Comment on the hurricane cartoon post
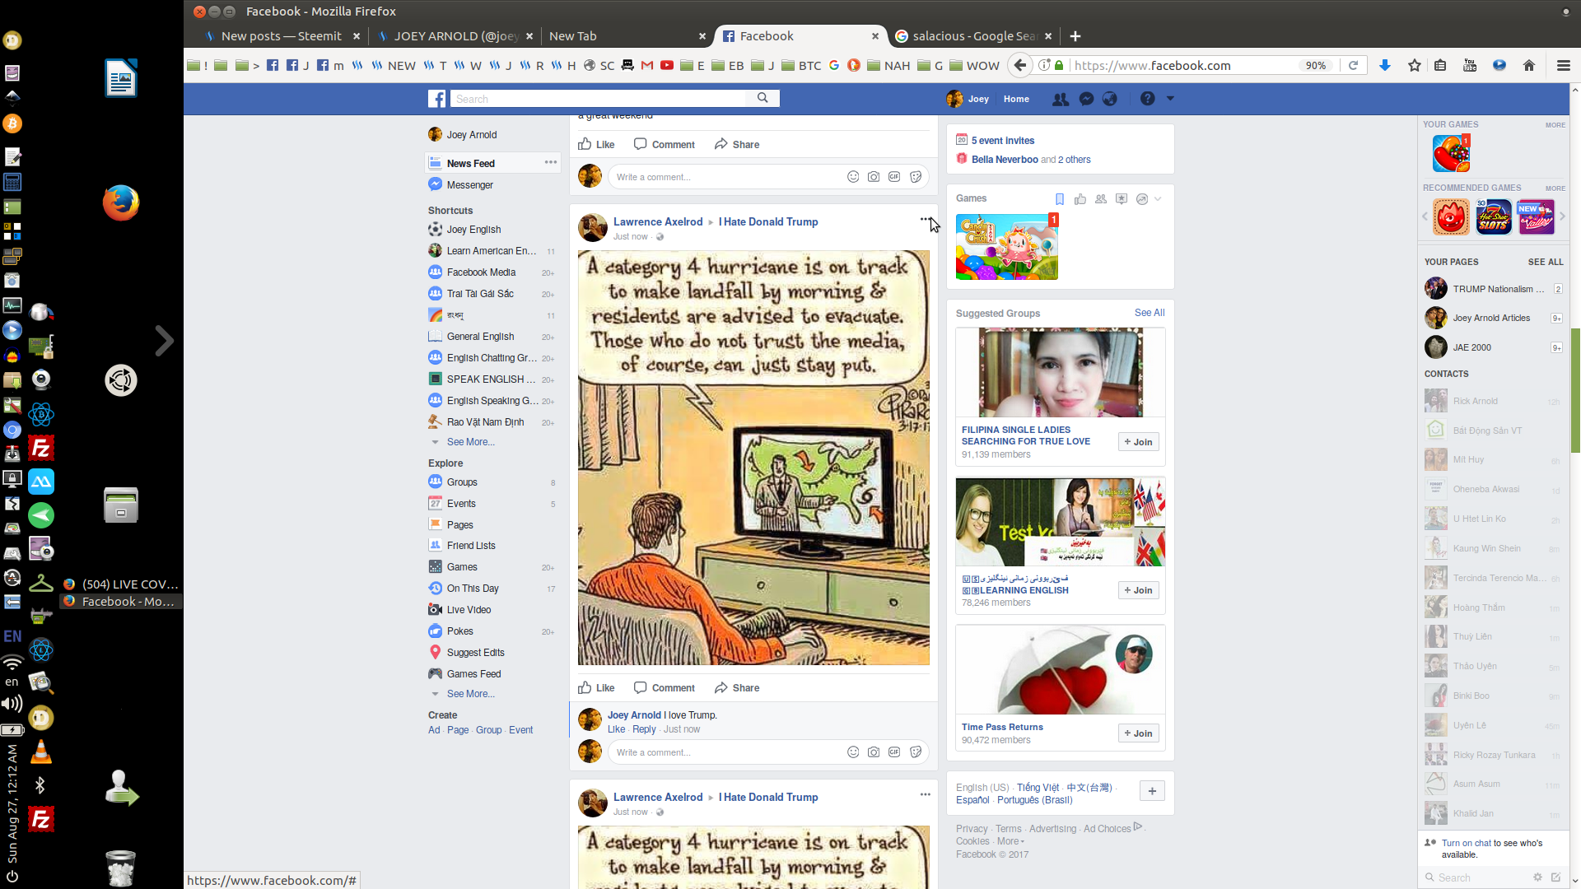The height and width of the screenshot is (889, 1581). click(664, 688)
